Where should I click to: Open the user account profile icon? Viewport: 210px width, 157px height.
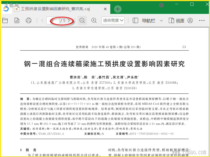tap(190, 21)
